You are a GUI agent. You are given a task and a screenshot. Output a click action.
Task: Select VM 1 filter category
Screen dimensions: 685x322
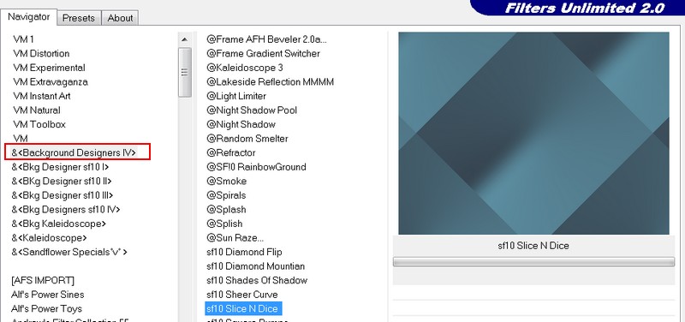(x=24, y=39)
